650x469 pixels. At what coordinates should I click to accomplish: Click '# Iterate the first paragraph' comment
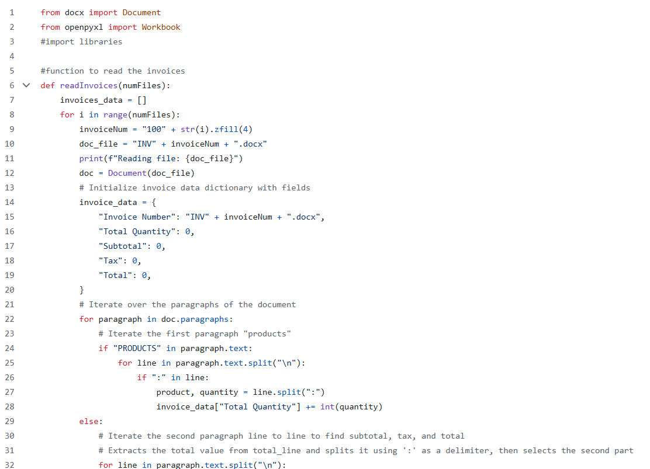point(195,333)
